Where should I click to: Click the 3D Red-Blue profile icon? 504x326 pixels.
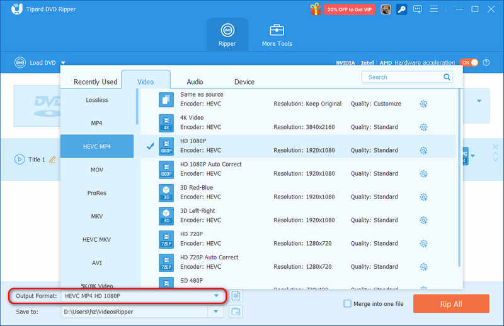(166, 193)
